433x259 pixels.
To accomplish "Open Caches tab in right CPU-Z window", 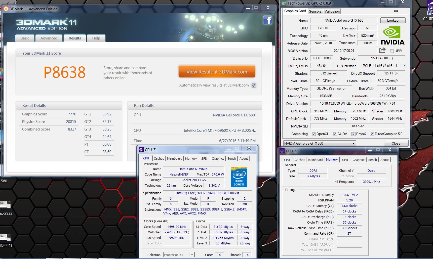I will pyautogui.click(x=300, y=160).
